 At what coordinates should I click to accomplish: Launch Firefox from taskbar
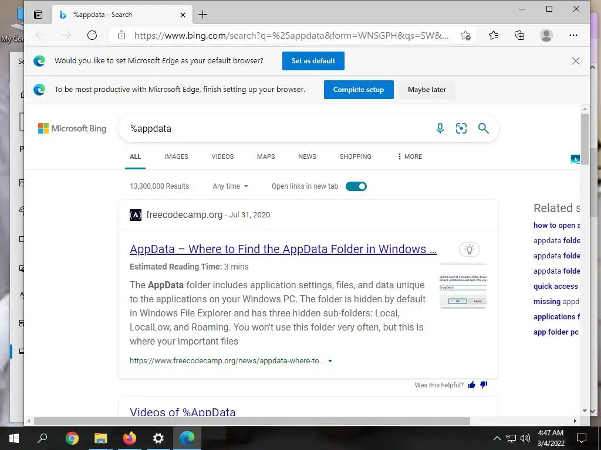[130, 438]
